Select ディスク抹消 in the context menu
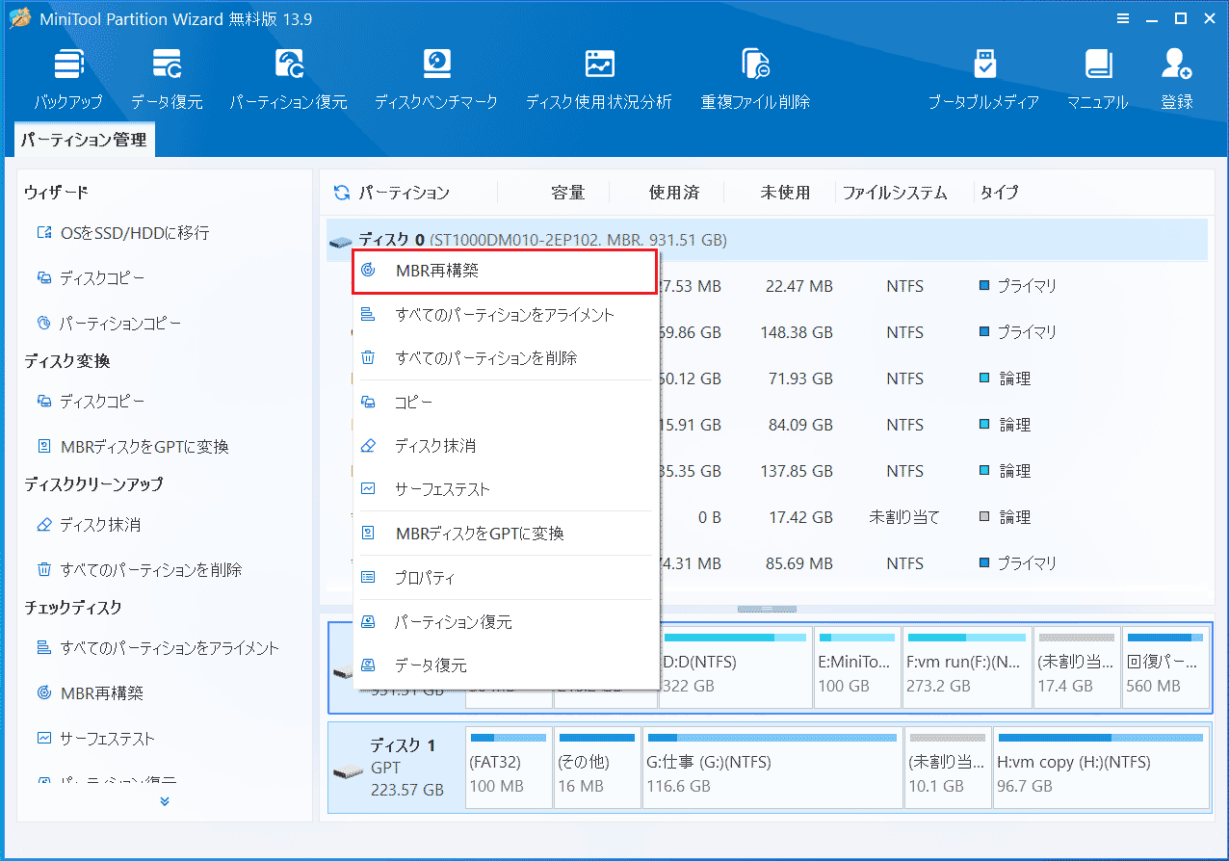The image size is (1229, 861). 506,446
